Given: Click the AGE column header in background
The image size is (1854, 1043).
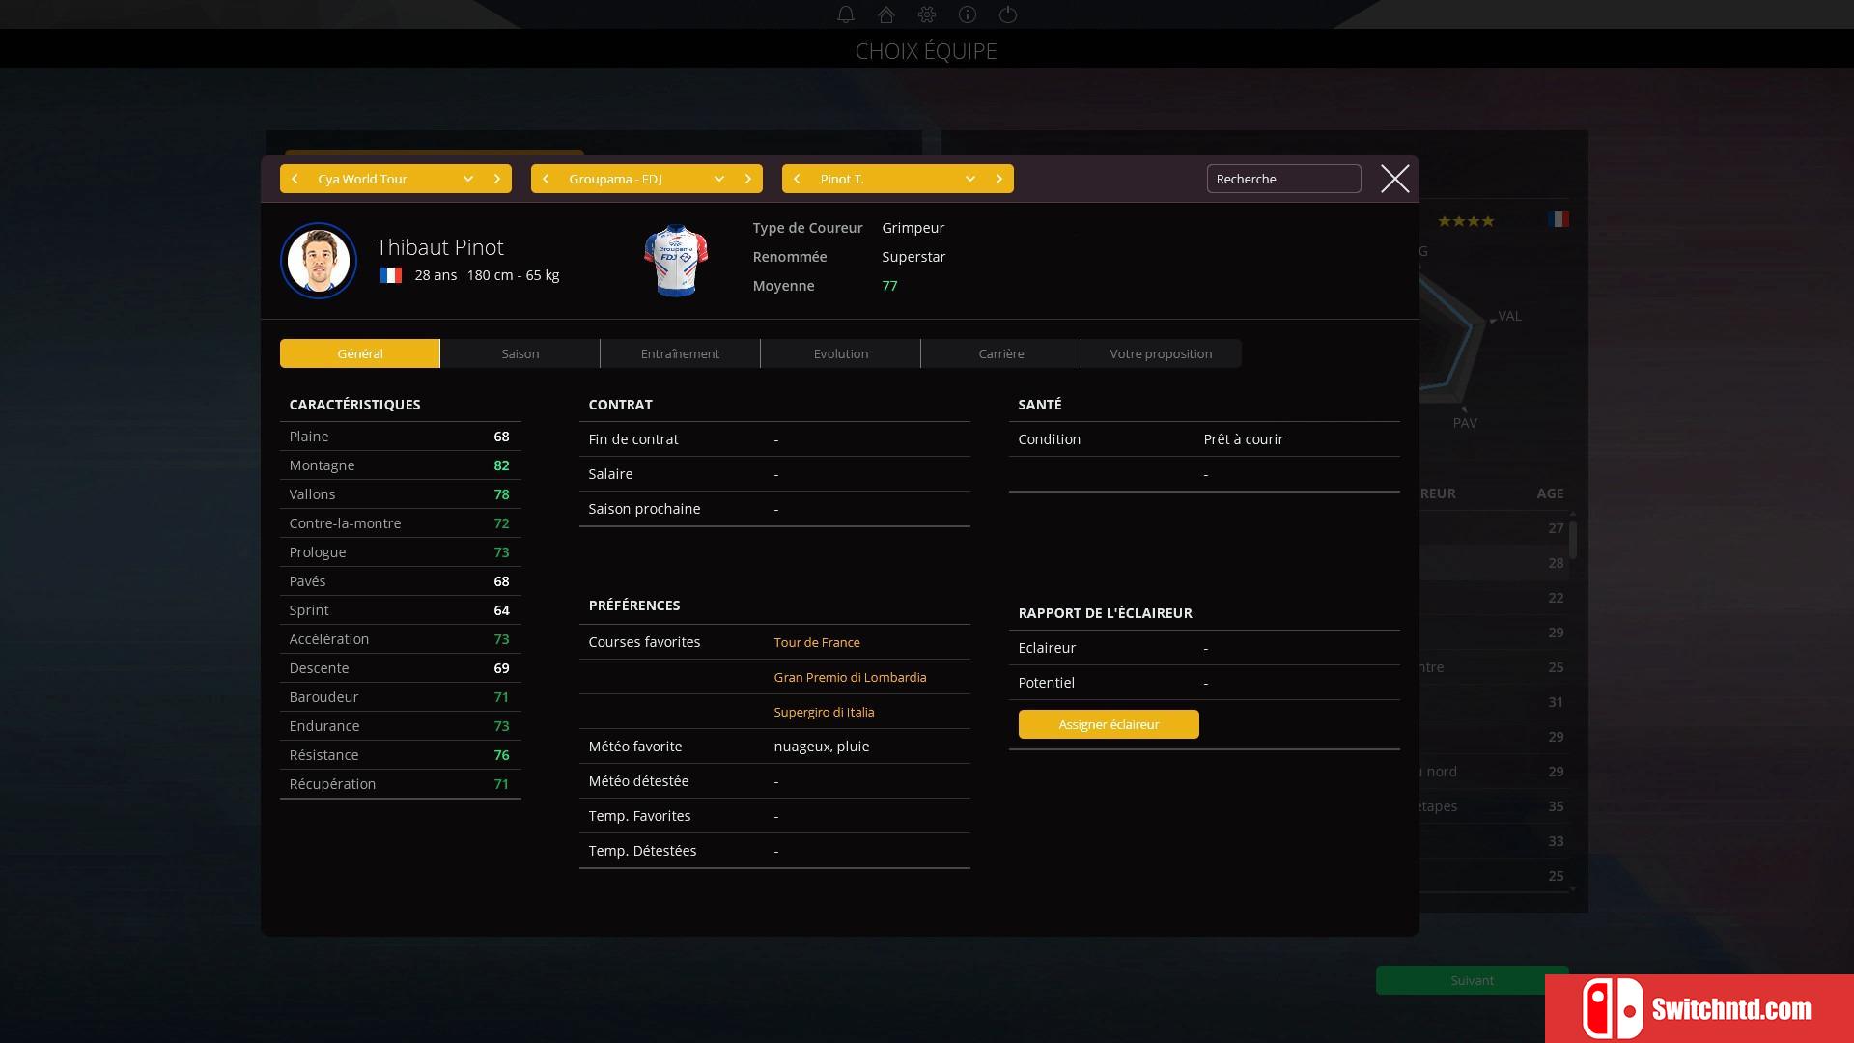Looking at the screenshot, I should (1550, 493).
